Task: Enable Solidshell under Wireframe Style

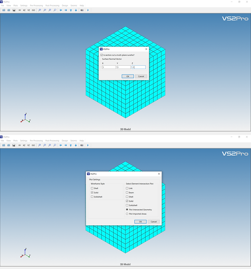Action: 92,197
